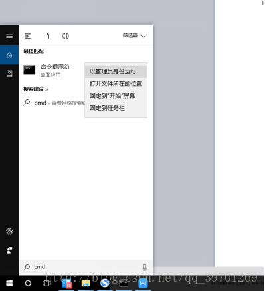Open the Settings gear in sidebar
This screenshot has height=291, width=265.
(9, 232)
